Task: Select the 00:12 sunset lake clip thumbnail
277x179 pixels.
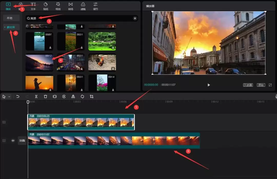Action: (39, 62)
